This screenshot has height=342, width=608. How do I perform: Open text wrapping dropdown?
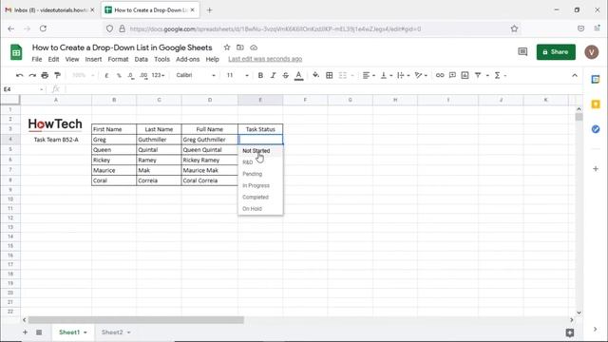(x=403, y=75)
